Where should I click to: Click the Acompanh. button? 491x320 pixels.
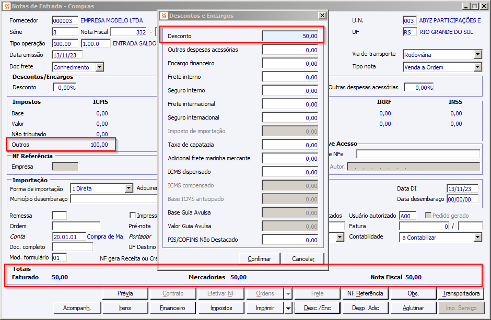click(x=77, y=308)
